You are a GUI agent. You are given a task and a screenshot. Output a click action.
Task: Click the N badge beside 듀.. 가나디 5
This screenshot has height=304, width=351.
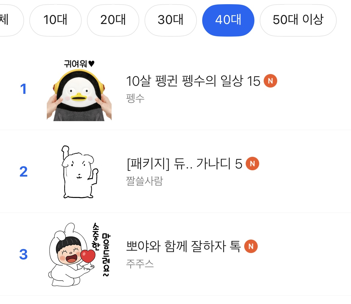[252, 164]
